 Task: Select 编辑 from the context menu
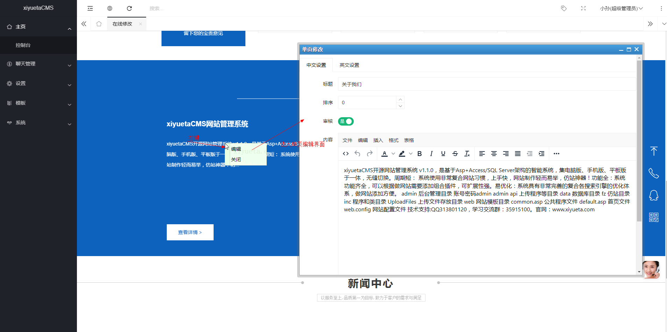(x=236, y=149)
